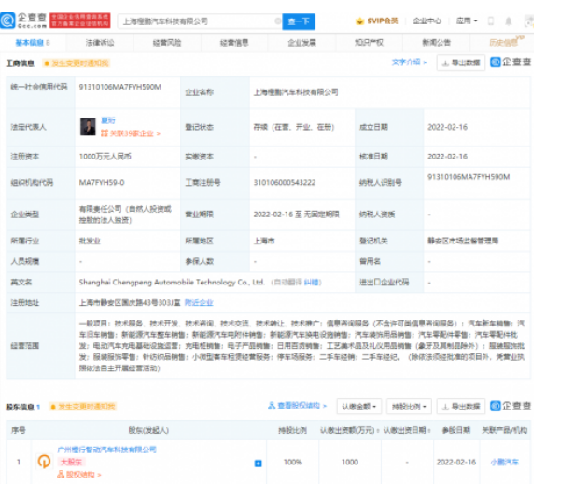Screen dimensions: 574x485
Task: Click the 100% shareholding ratio cell
Action: (x=292, y=462)
